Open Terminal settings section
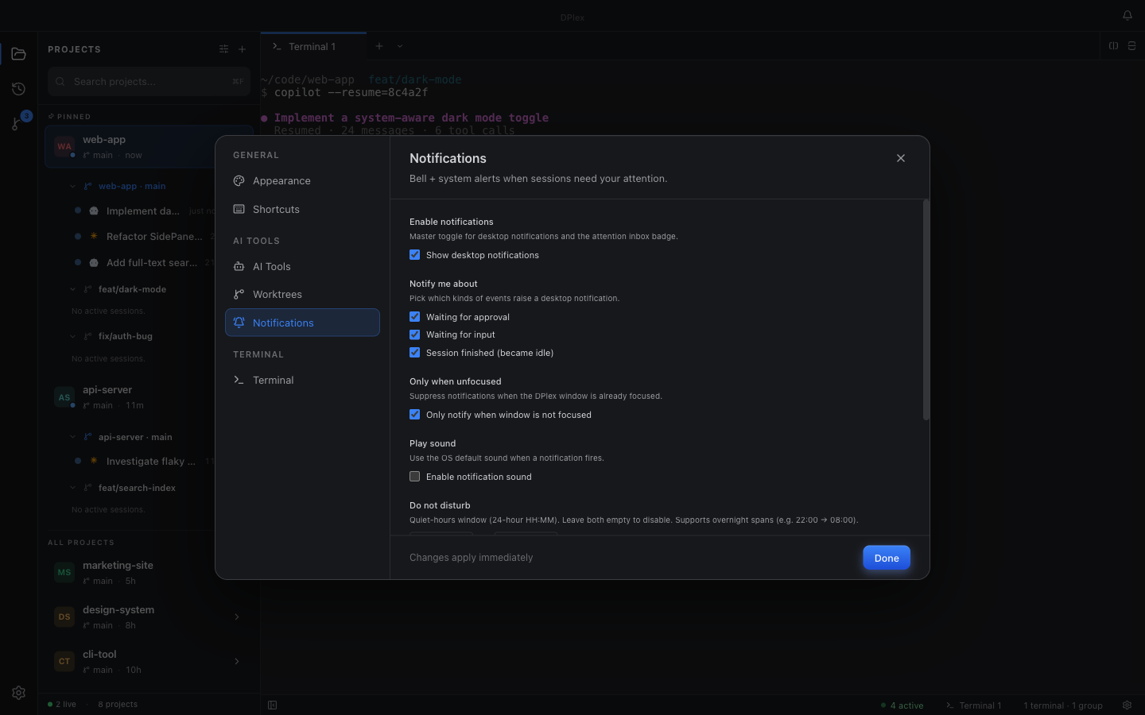Screen dimensions: 1145x715 pyautogui.click(x=302, y=381)
